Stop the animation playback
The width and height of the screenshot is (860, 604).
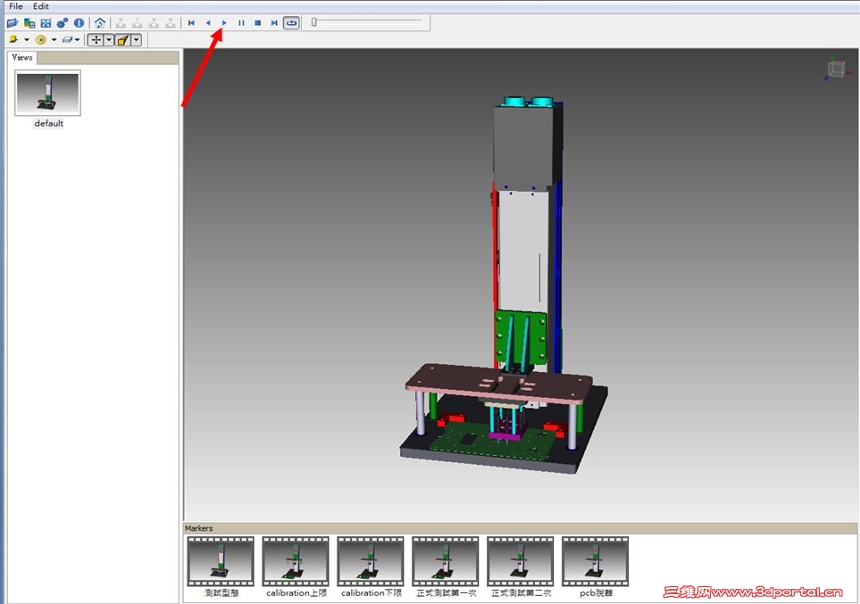258,23
